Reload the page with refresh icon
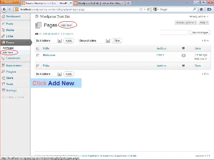The image size is (214, 160). point(148,9)
